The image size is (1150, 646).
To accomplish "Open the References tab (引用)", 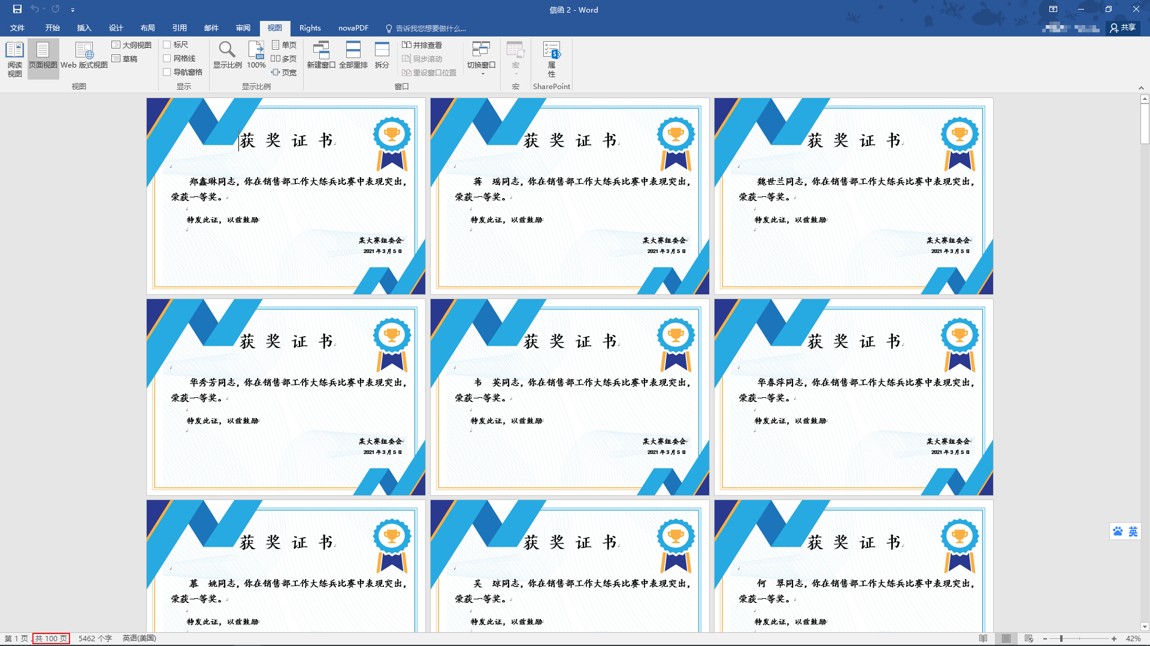I will [x=180, y=28].
